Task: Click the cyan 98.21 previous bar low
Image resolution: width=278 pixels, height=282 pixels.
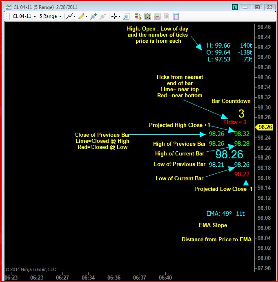Action: tap(216, 164)
